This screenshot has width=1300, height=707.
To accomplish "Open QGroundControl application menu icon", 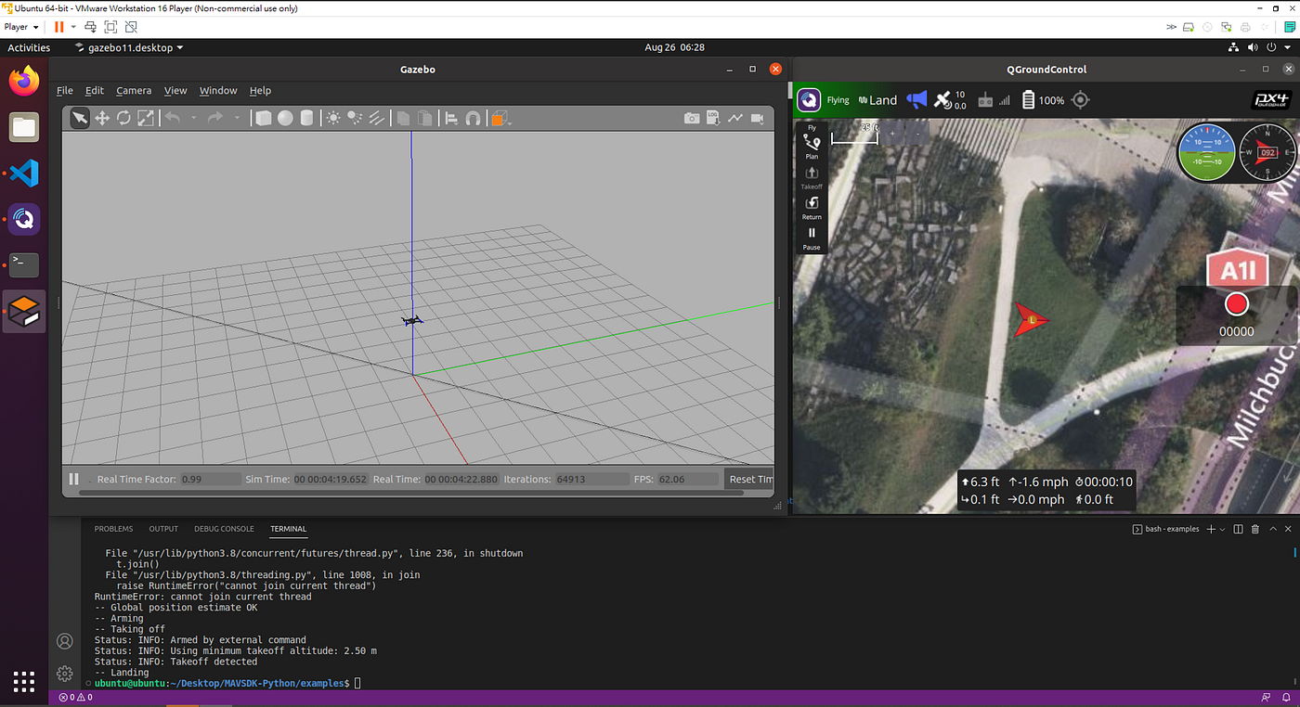I will [809, 99].
